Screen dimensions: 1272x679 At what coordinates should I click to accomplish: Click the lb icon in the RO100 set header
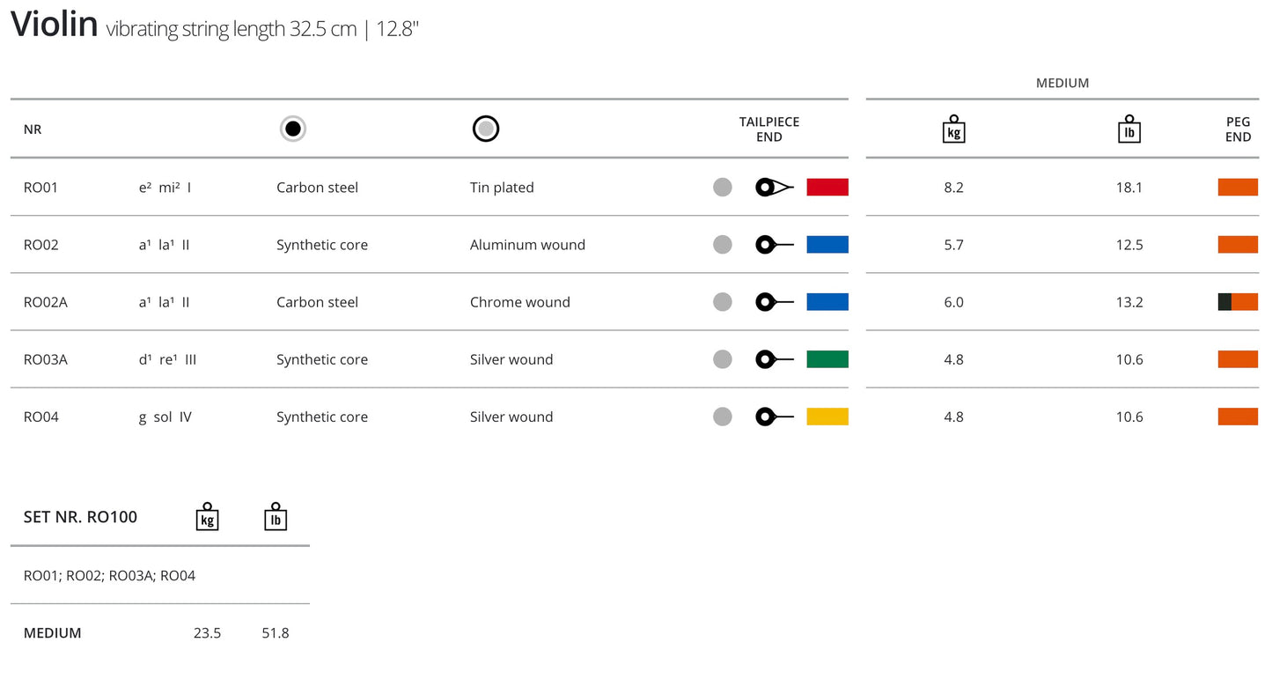click(x=276, y=517)
